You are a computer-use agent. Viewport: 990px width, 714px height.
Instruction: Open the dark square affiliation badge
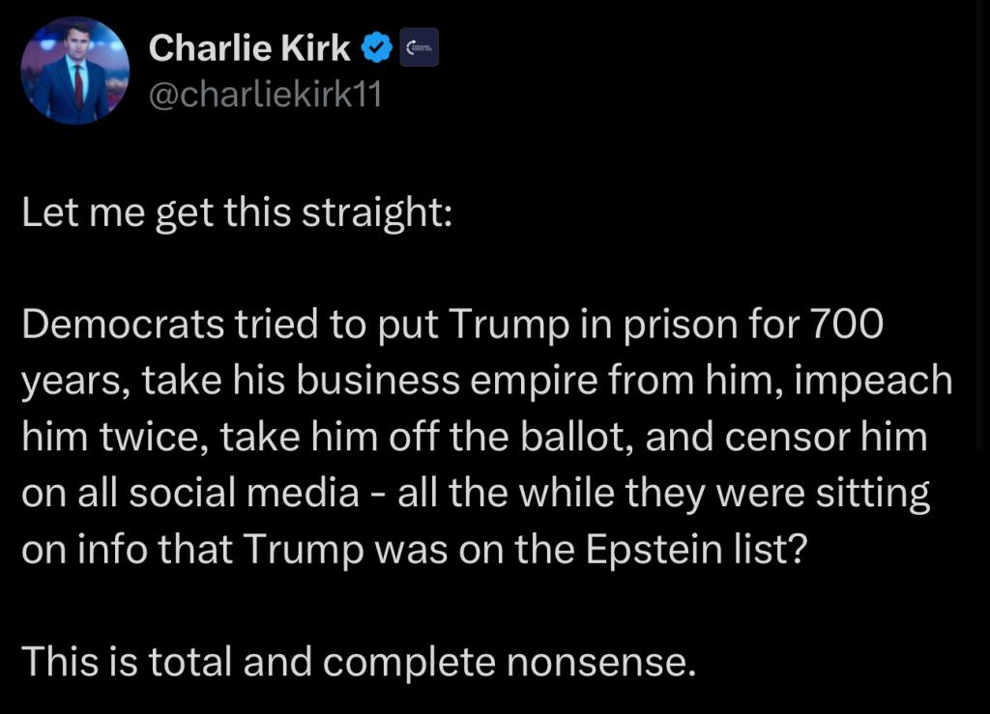pyautogui.click(x=419, y=48)
